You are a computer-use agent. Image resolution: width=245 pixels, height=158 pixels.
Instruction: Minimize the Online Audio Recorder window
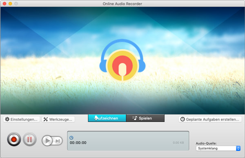pyautogui.click(x=10, y=4)
